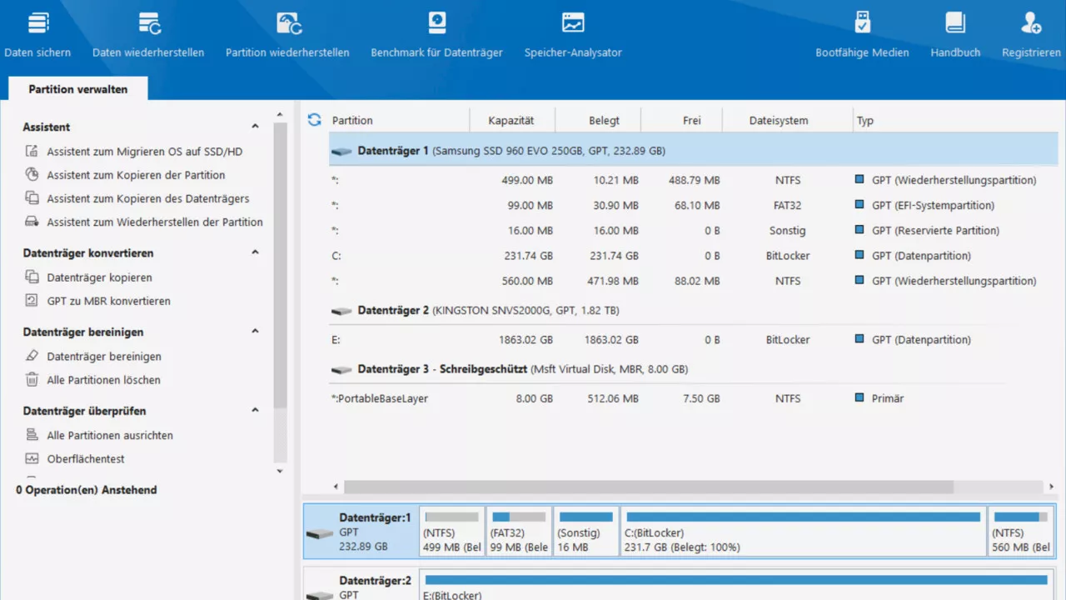Open the Handbuch
Viewport: 1066px width, 600px height.
tap(955, 34)
